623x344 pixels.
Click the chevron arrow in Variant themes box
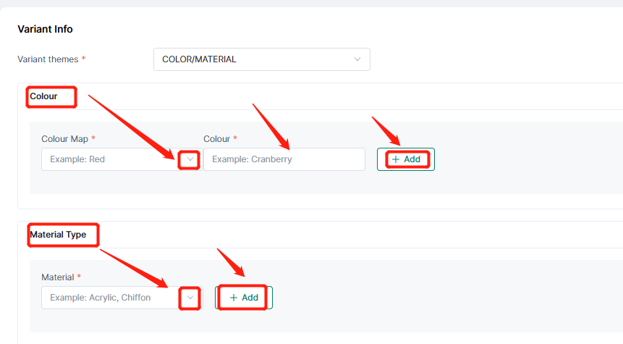click(357, 59)
